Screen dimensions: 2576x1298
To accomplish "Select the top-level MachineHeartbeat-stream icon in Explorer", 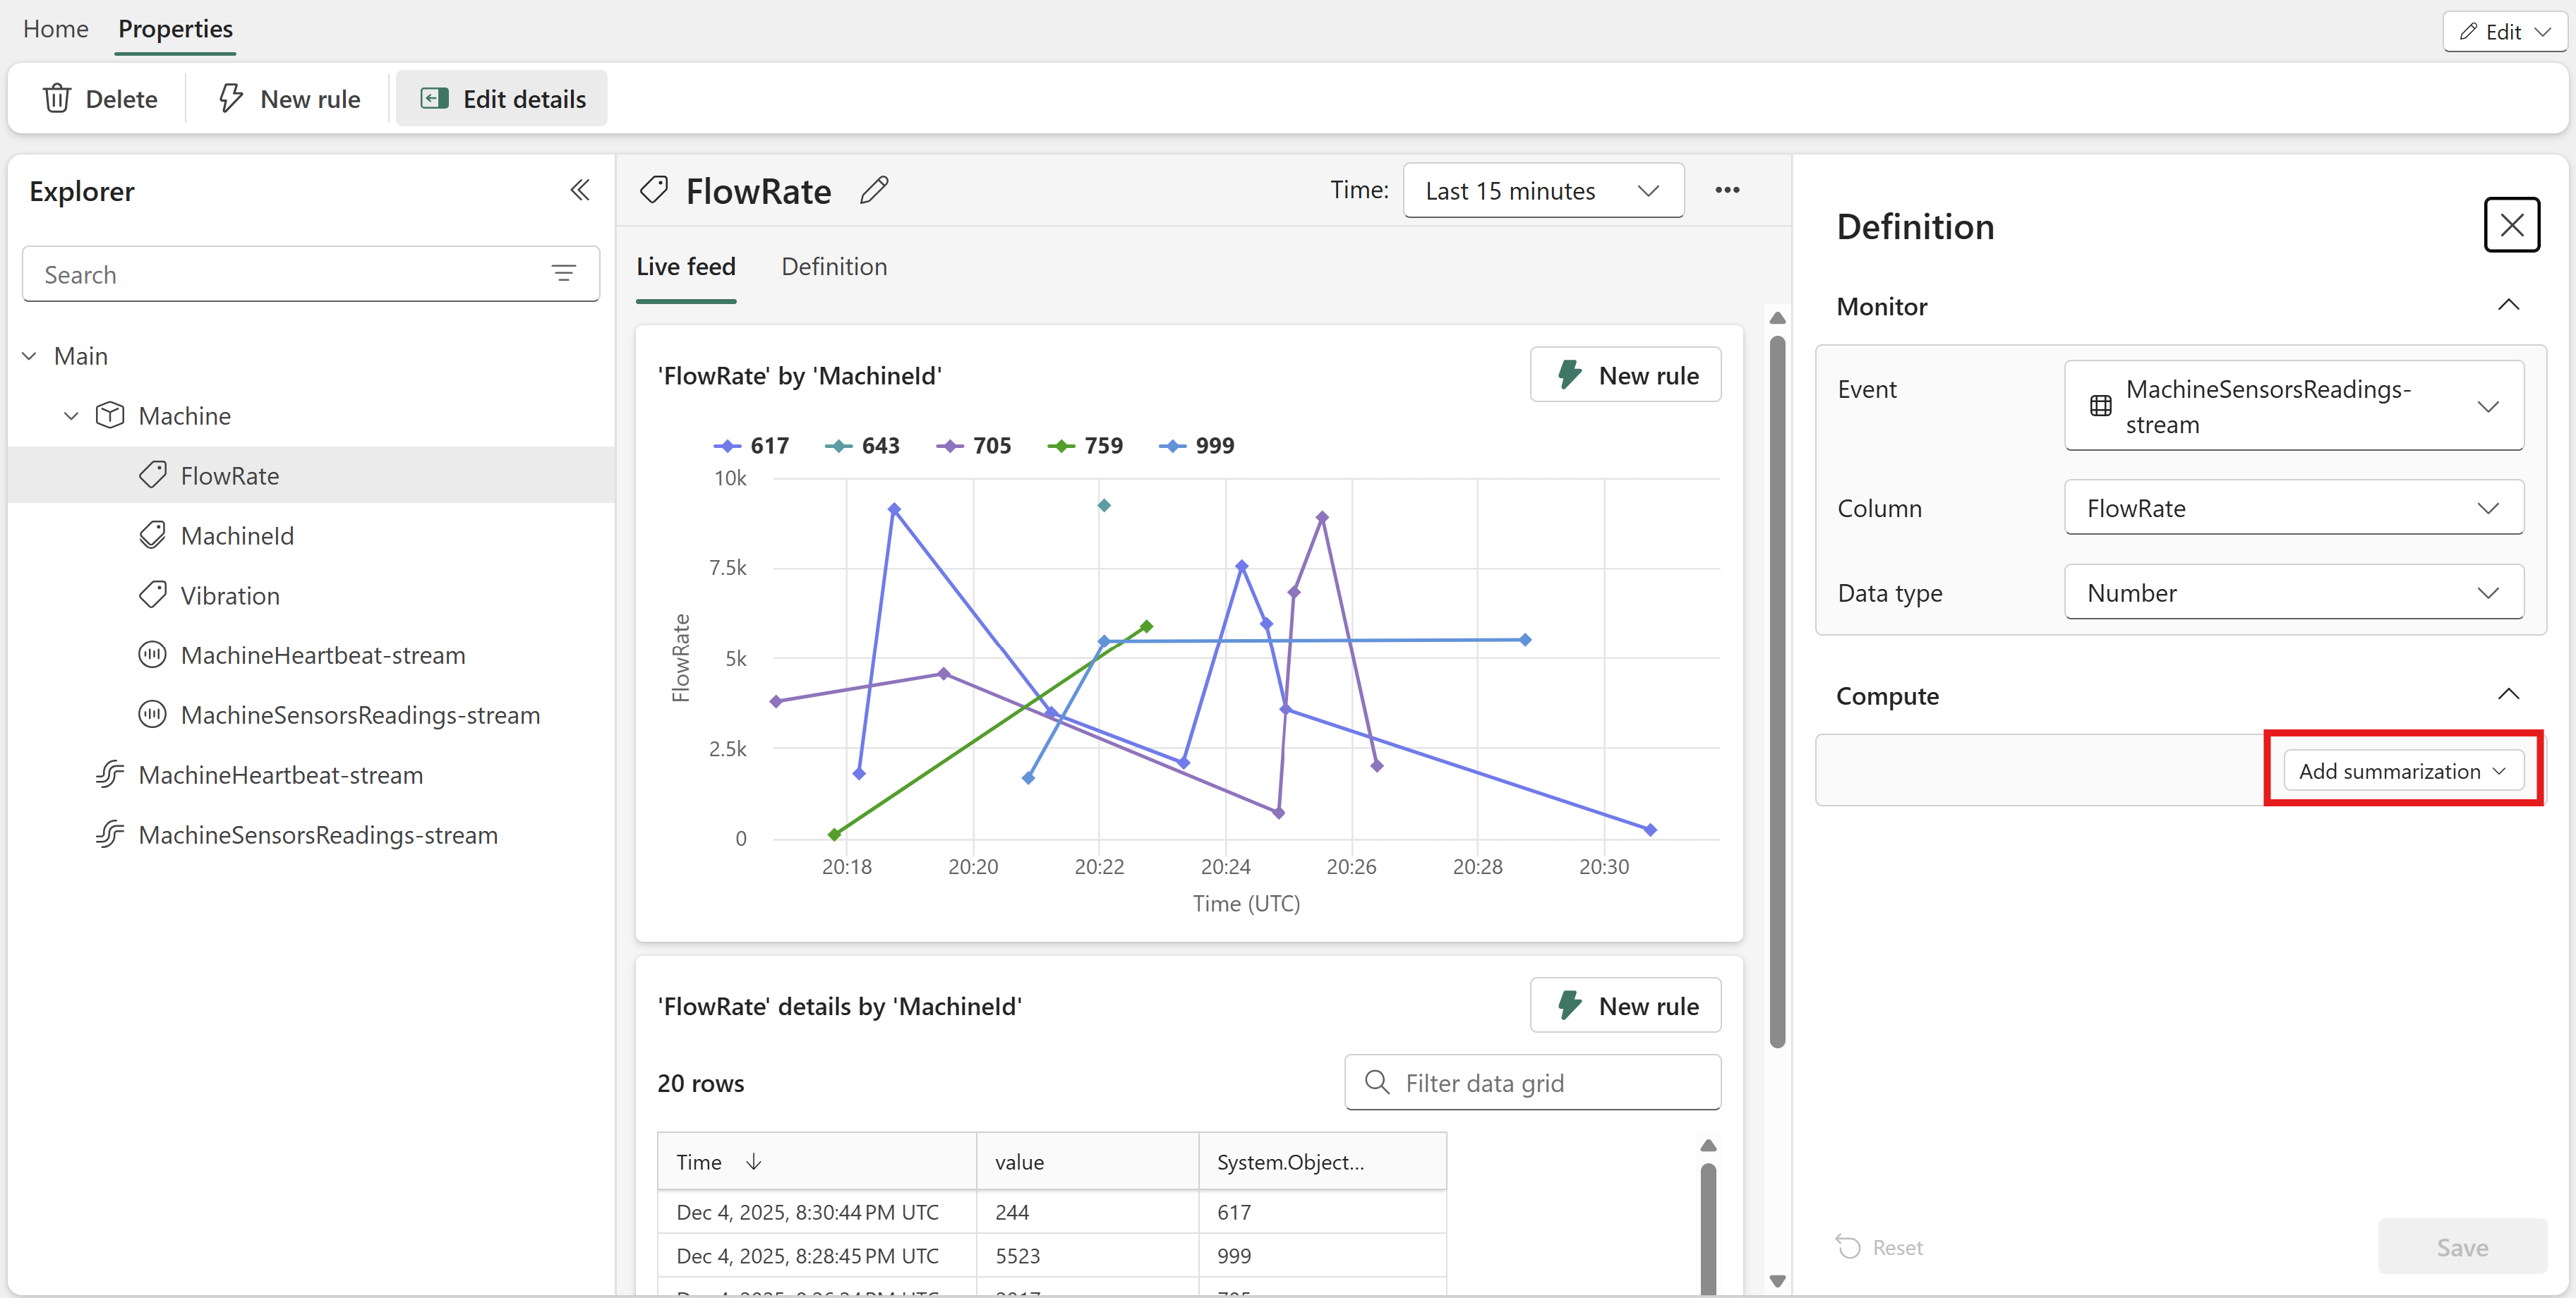I will [110, 775].
